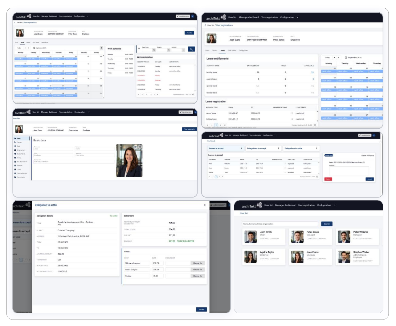Image resolution: width=396 pixels, height=326 pixels.
Task: Click the Your file button
Action: coord(189,33)
